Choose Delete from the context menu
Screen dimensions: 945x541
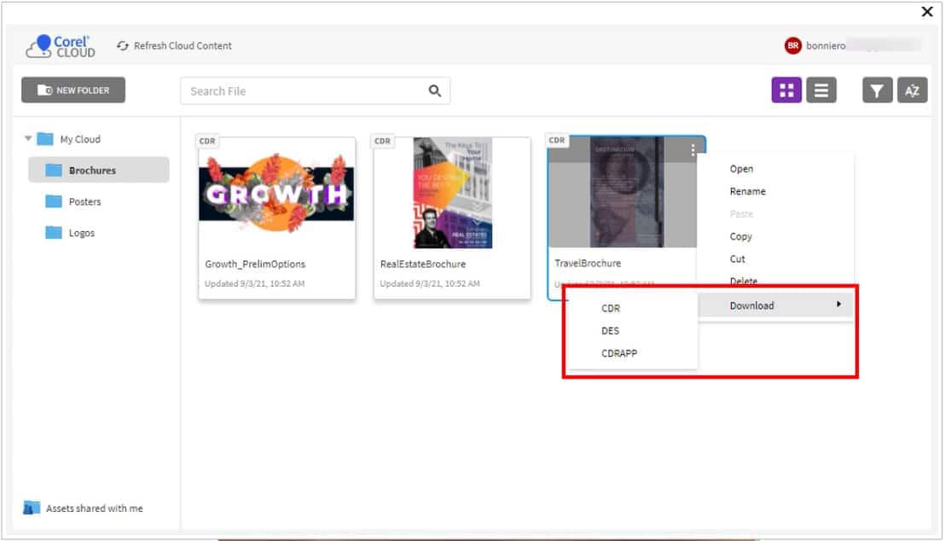click(744, 282)
